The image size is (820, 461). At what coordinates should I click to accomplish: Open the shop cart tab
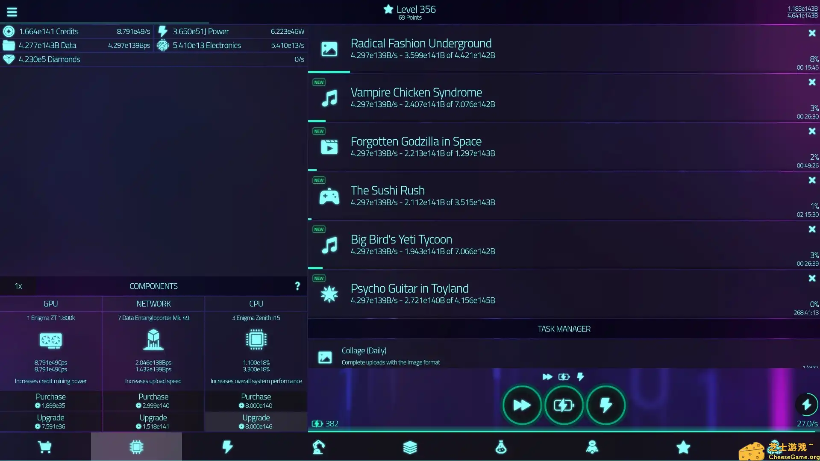[45, 447]
